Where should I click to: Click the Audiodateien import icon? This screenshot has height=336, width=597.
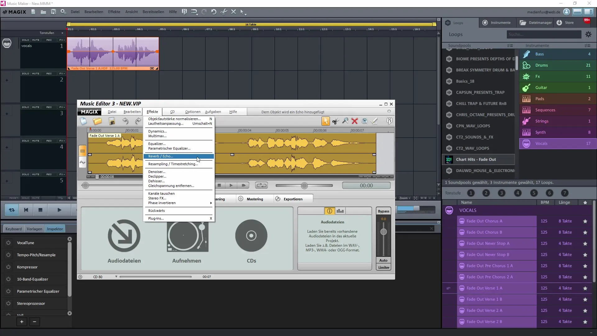point(124,236)
